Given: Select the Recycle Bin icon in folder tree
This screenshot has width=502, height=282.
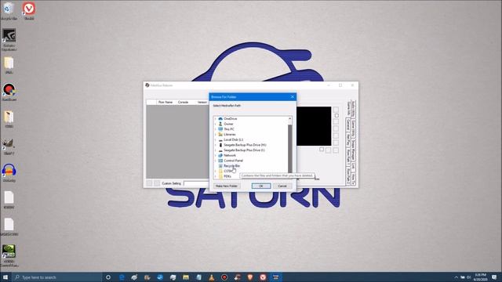Looking at the screenshot, I should click(x=220, y=166).
